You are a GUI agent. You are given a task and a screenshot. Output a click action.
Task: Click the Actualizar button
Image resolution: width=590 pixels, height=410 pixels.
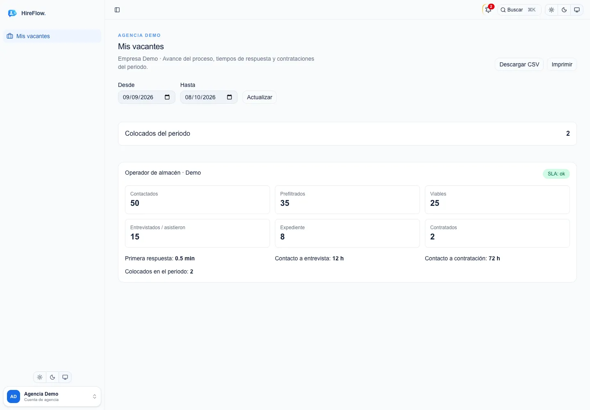259,97
